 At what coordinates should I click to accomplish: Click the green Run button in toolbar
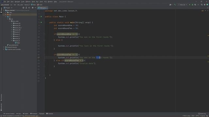point(190,5)
